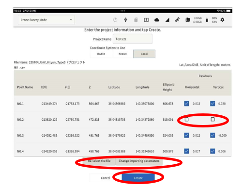Click the three dots at top center
The image size is (243, 188).
pos(122,11)
